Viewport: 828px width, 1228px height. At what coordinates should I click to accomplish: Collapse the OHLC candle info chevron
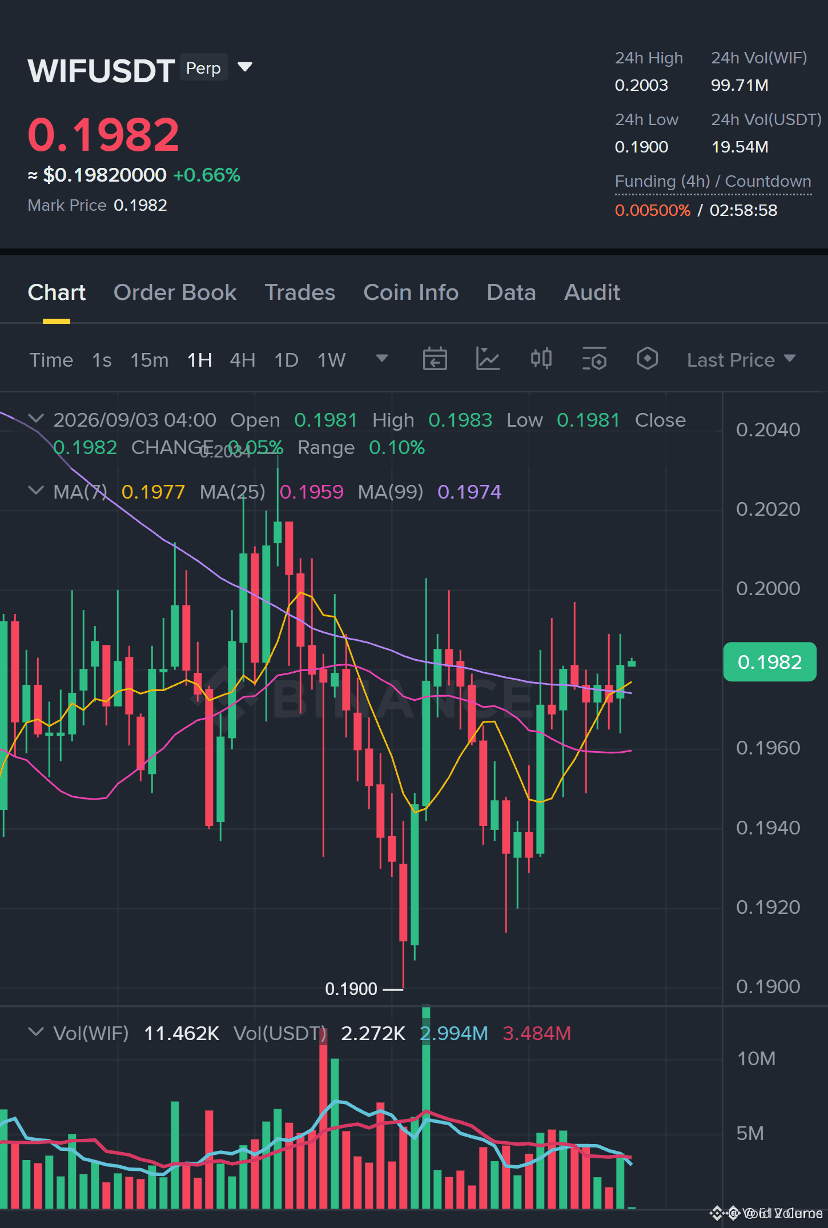click(x=36, y=419)
